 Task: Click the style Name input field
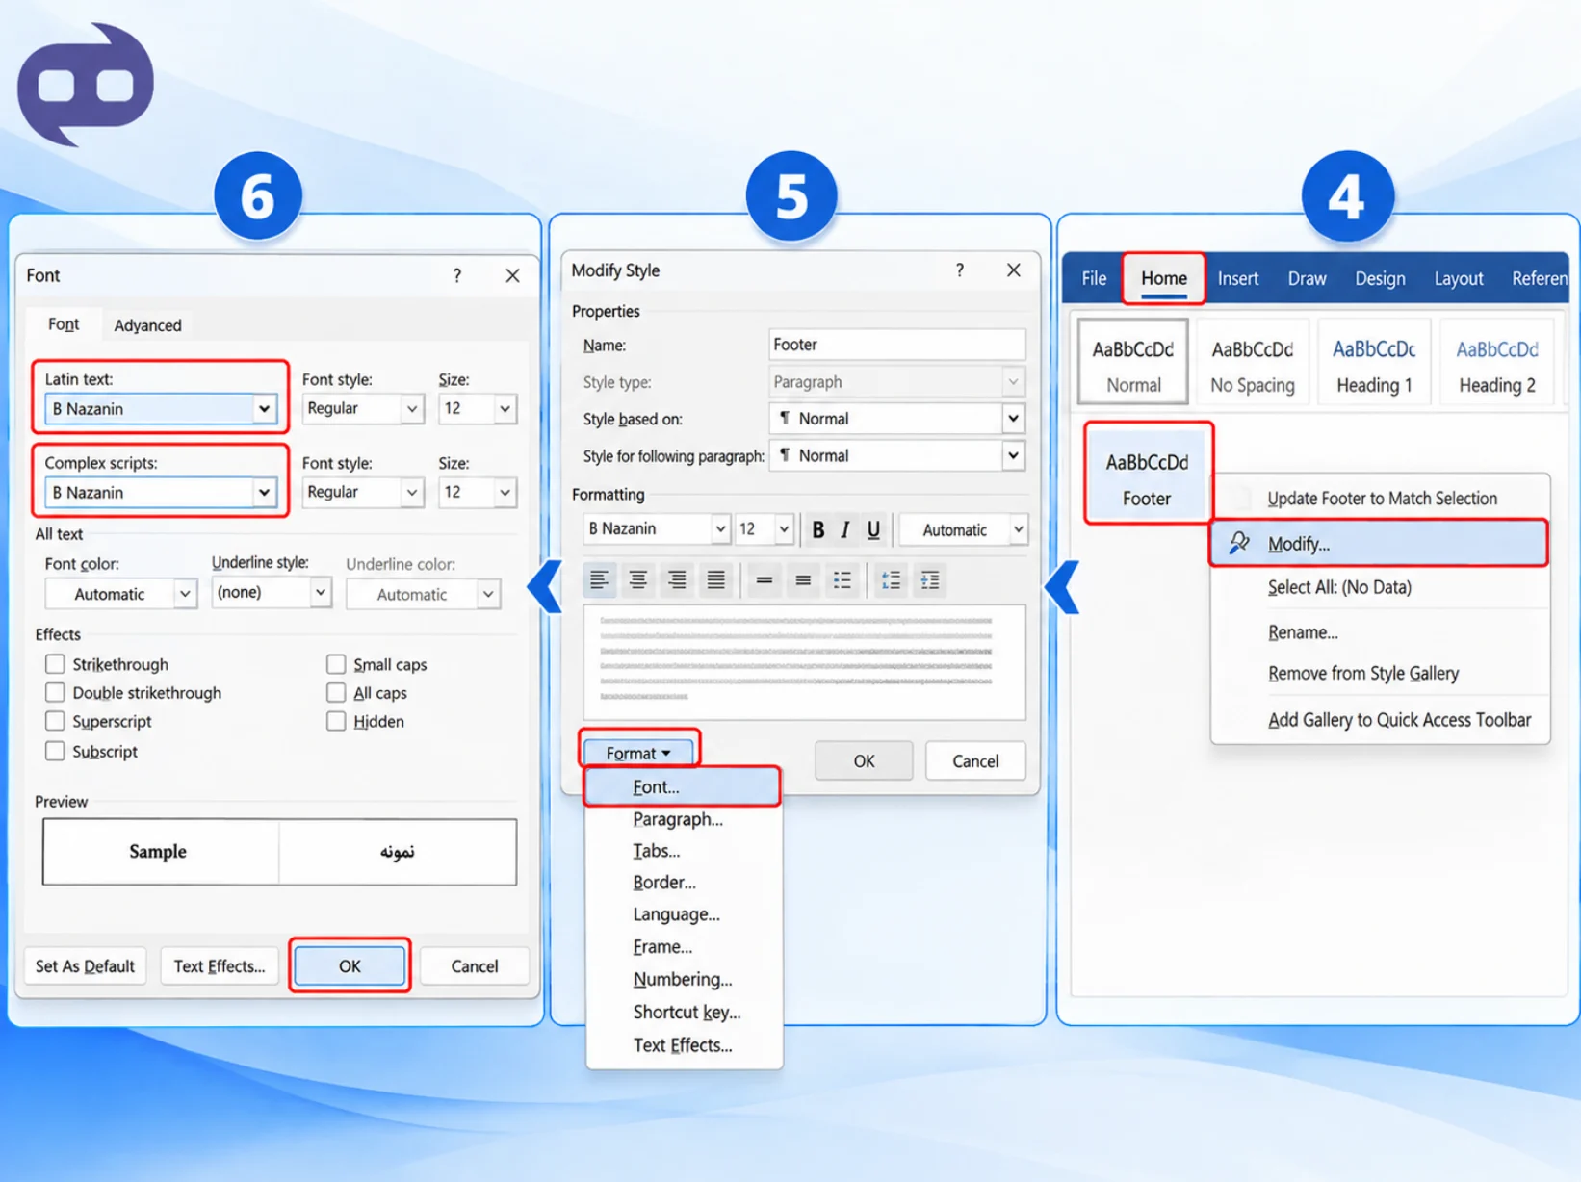tap(897, 345)
